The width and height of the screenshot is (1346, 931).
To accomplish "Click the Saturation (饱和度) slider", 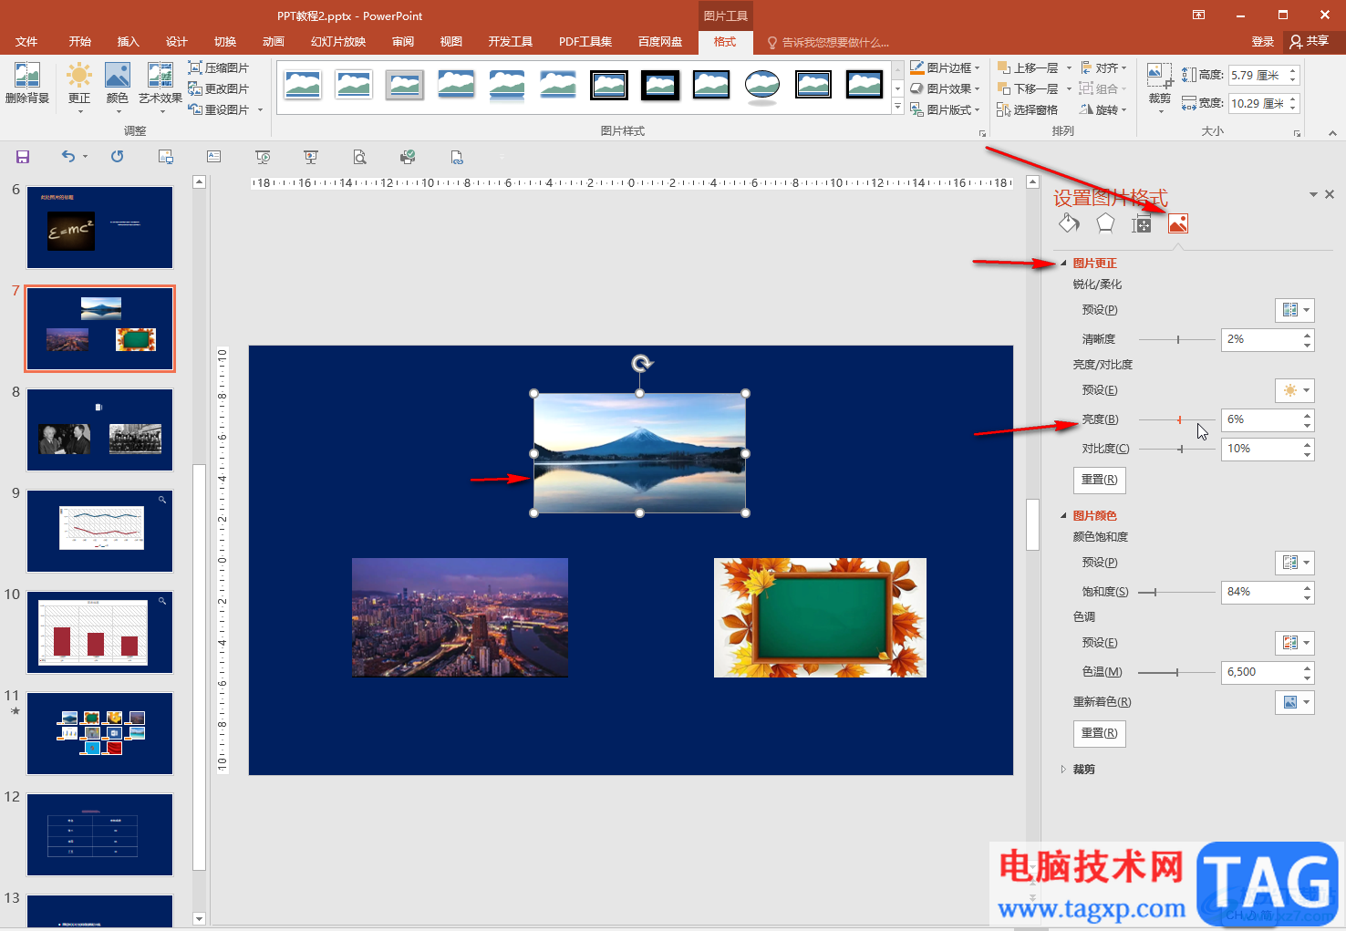I will coord(1177,592).
